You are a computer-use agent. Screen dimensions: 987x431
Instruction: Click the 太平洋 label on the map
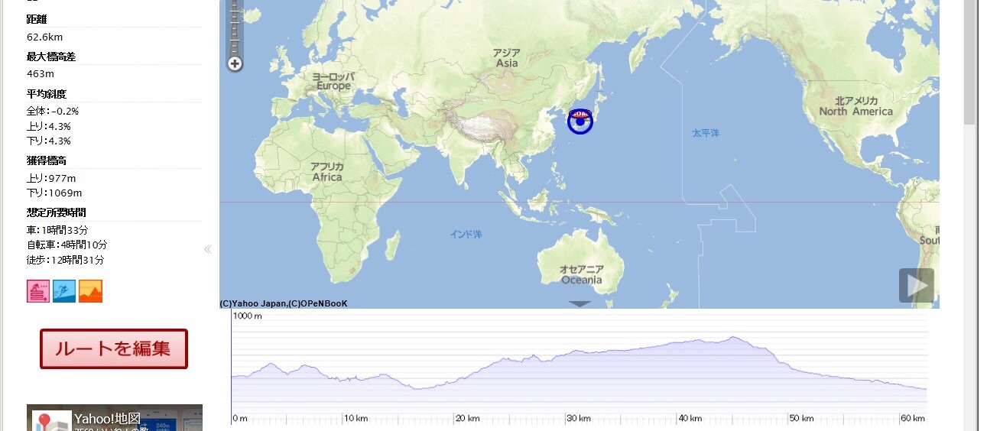[706, 133]
